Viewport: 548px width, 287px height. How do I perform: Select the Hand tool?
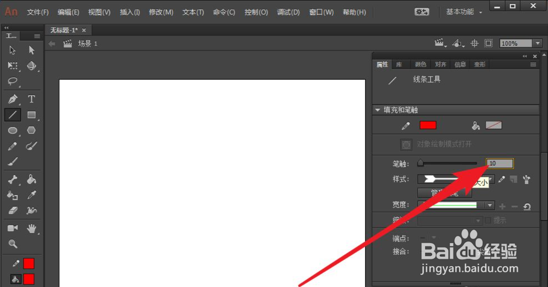tap(31, 229)
